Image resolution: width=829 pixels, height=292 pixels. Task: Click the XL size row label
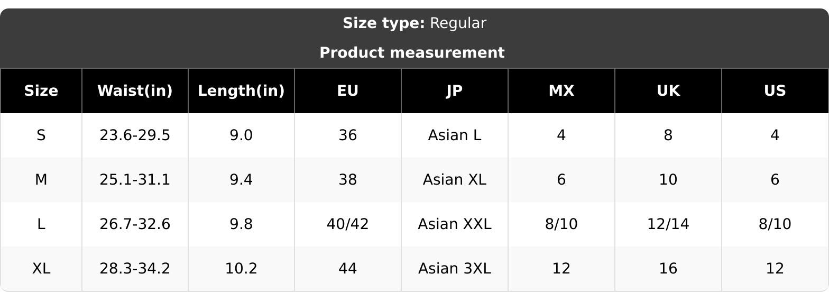41,269
